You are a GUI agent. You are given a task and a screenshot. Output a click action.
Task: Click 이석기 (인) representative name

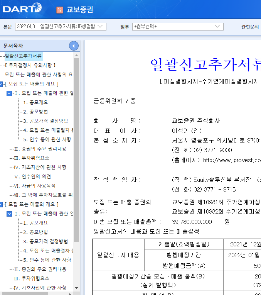pyautogui.click(x=187, y=131)
